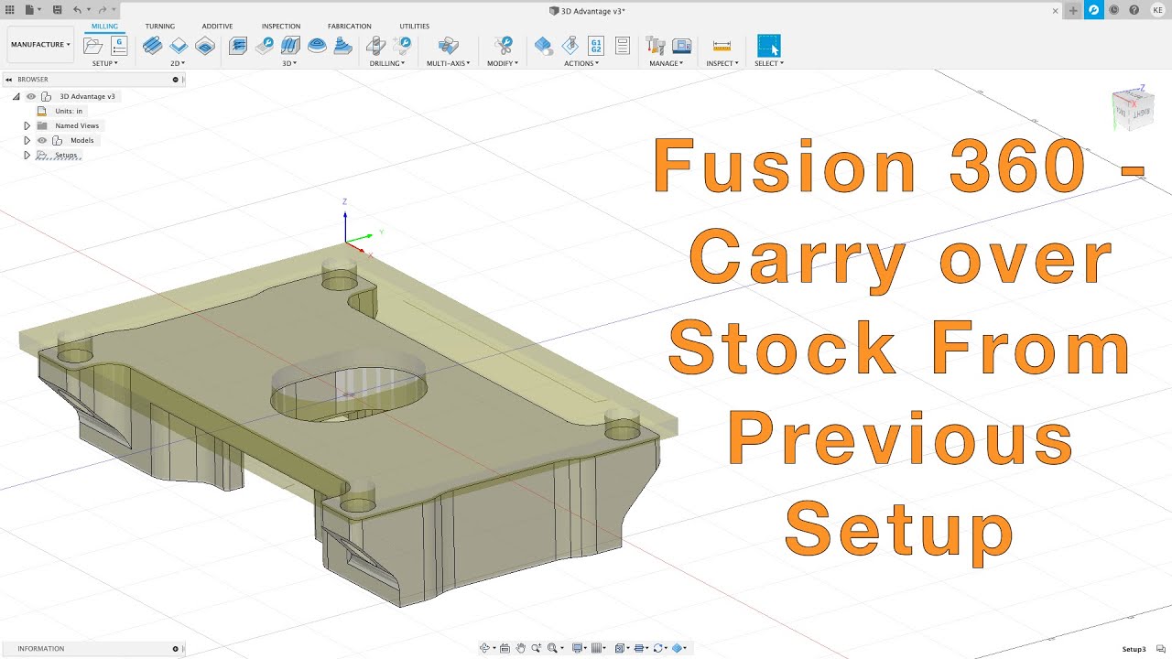Open Post Process G1 G2 icon
The image size is (1172, 659).
click(596, 45)
